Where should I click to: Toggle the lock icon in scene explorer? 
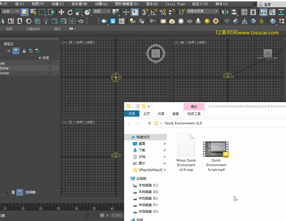tap(24, 51)
